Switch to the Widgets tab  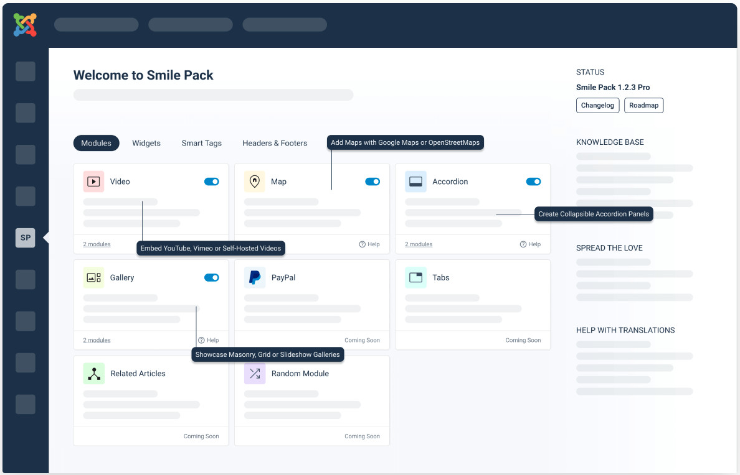(x=146, y=143)
